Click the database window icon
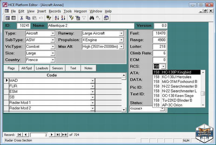The height and width of the screenshot is (145, 216). [106, 18]
